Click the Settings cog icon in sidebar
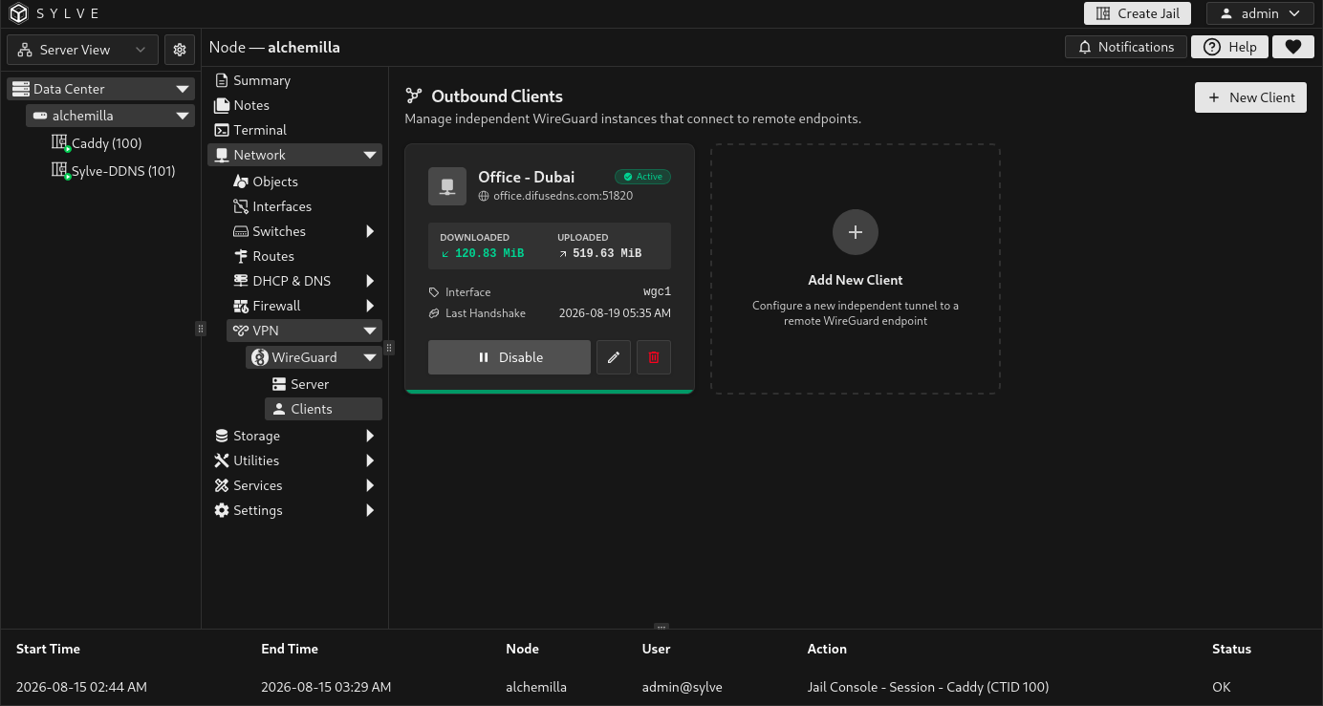This screenshot has height=706, width=1323. 222,510
